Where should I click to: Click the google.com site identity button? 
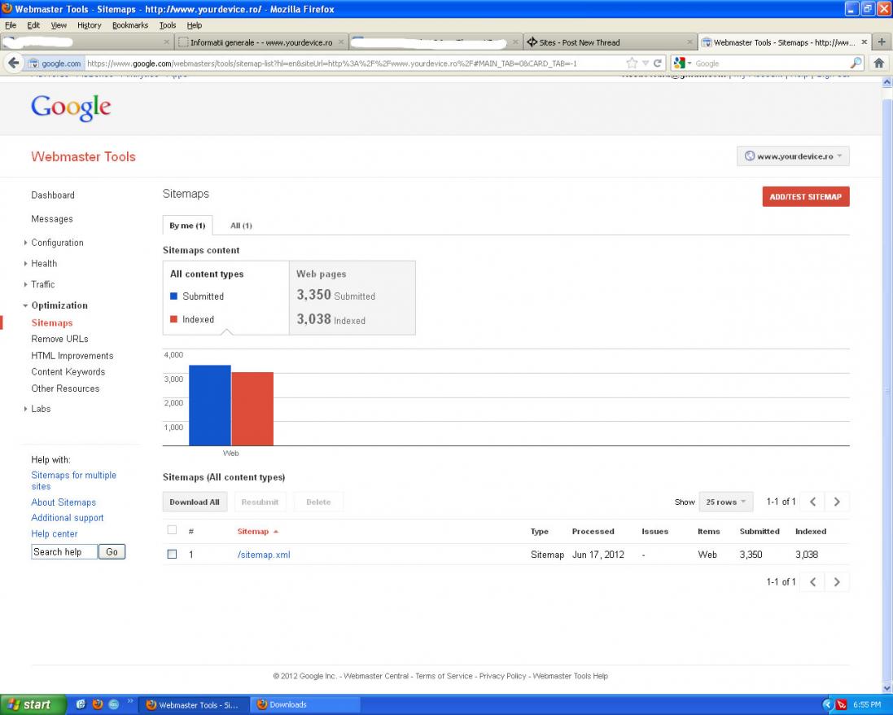tap(55, 64)
